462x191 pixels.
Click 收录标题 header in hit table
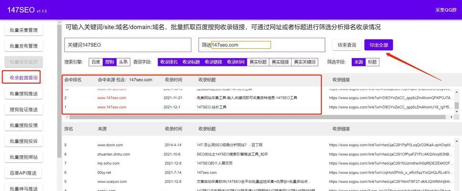pyautogui.click(x=207, y=80)
